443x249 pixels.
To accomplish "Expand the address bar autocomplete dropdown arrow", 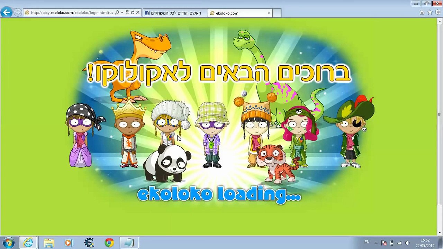I will point(122,13).
